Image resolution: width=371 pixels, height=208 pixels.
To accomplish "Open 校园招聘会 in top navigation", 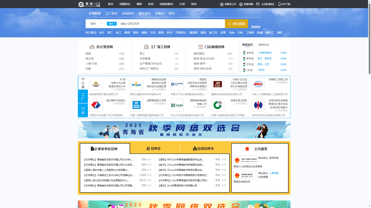I will [x=166, y=4].
